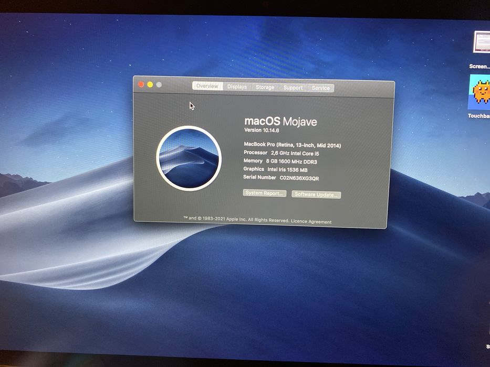Select the Screenshot file thumbnail on desktop

(x=482, y=42)
